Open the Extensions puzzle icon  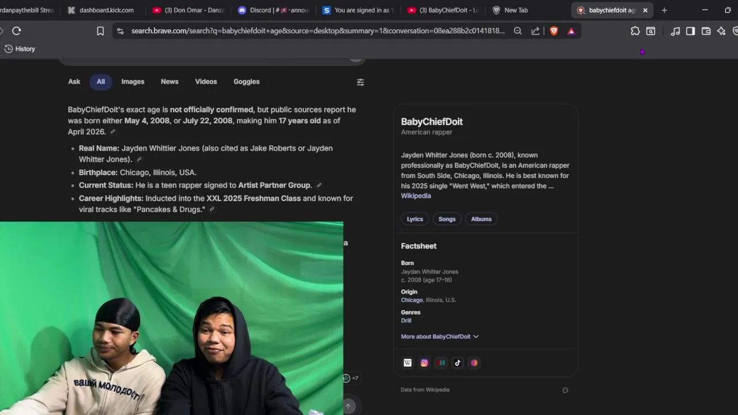(635, 31)
